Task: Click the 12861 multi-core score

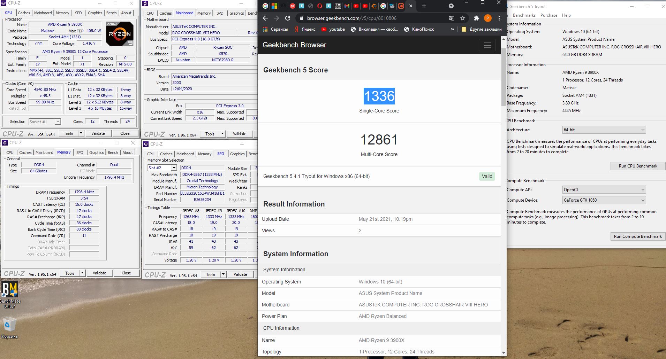Action: coord(379,140)
